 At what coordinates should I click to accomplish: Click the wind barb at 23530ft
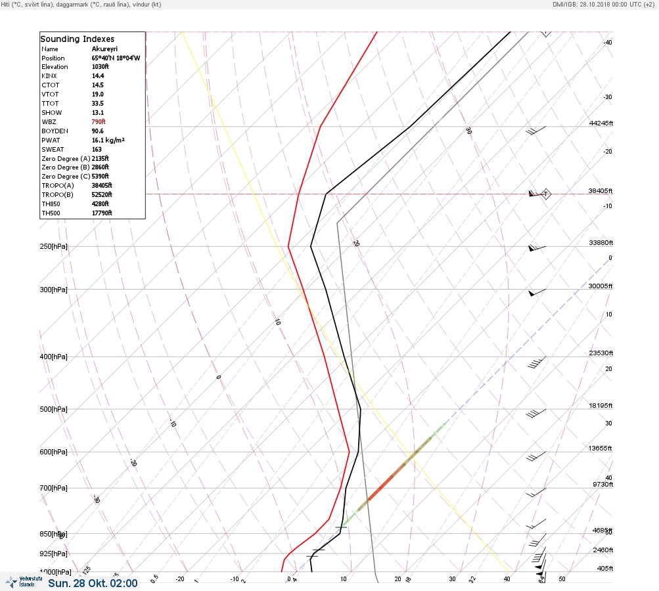[537, 362]
